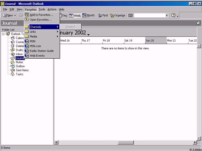Open the Sent Items folder

pyautogui.click(x=22, y=70)
